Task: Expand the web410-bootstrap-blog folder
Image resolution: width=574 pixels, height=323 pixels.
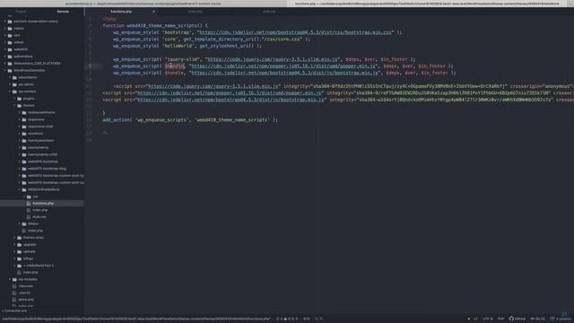Action: click(x=20, y=169)
